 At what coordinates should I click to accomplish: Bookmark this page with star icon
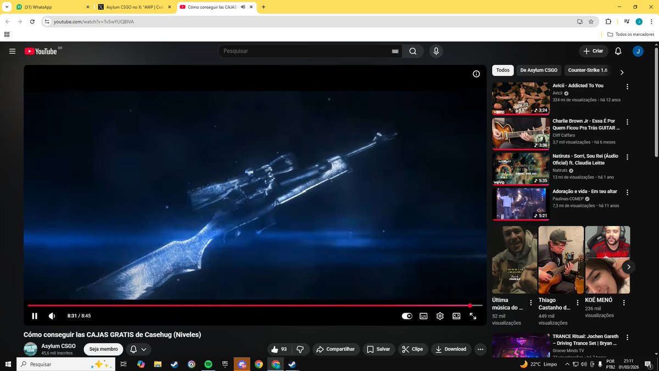click(591, 21)
